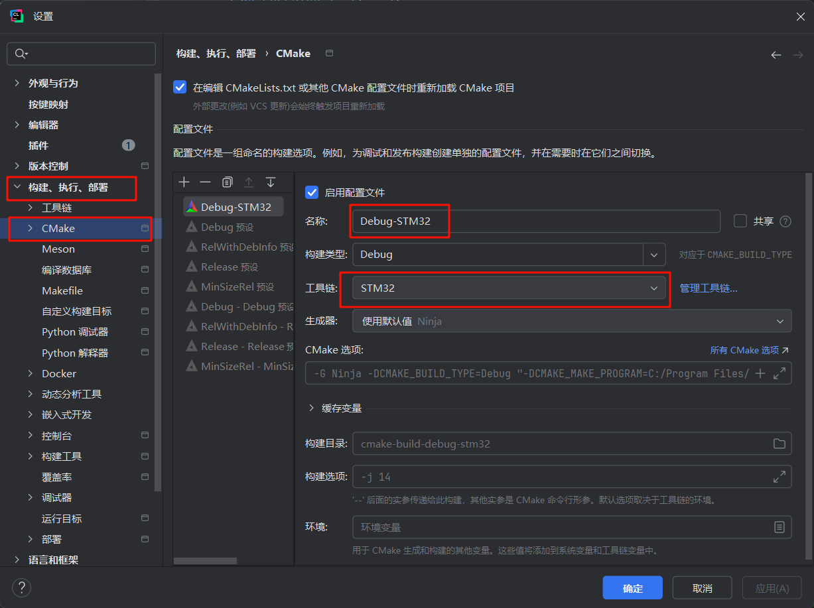Remove selected profile with minus icon
814x608 pixels.
[x=206, y=182]
